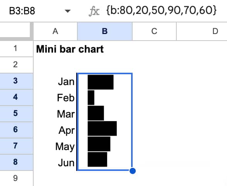Open the name box dropdown arrow
Viewport: 227px width, 186px height.
point(68,11)
